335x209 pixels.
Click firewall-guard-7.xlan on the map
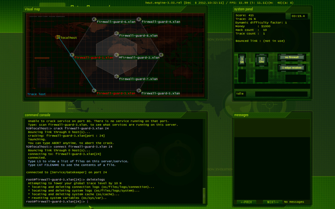click(x=116, y=76)
